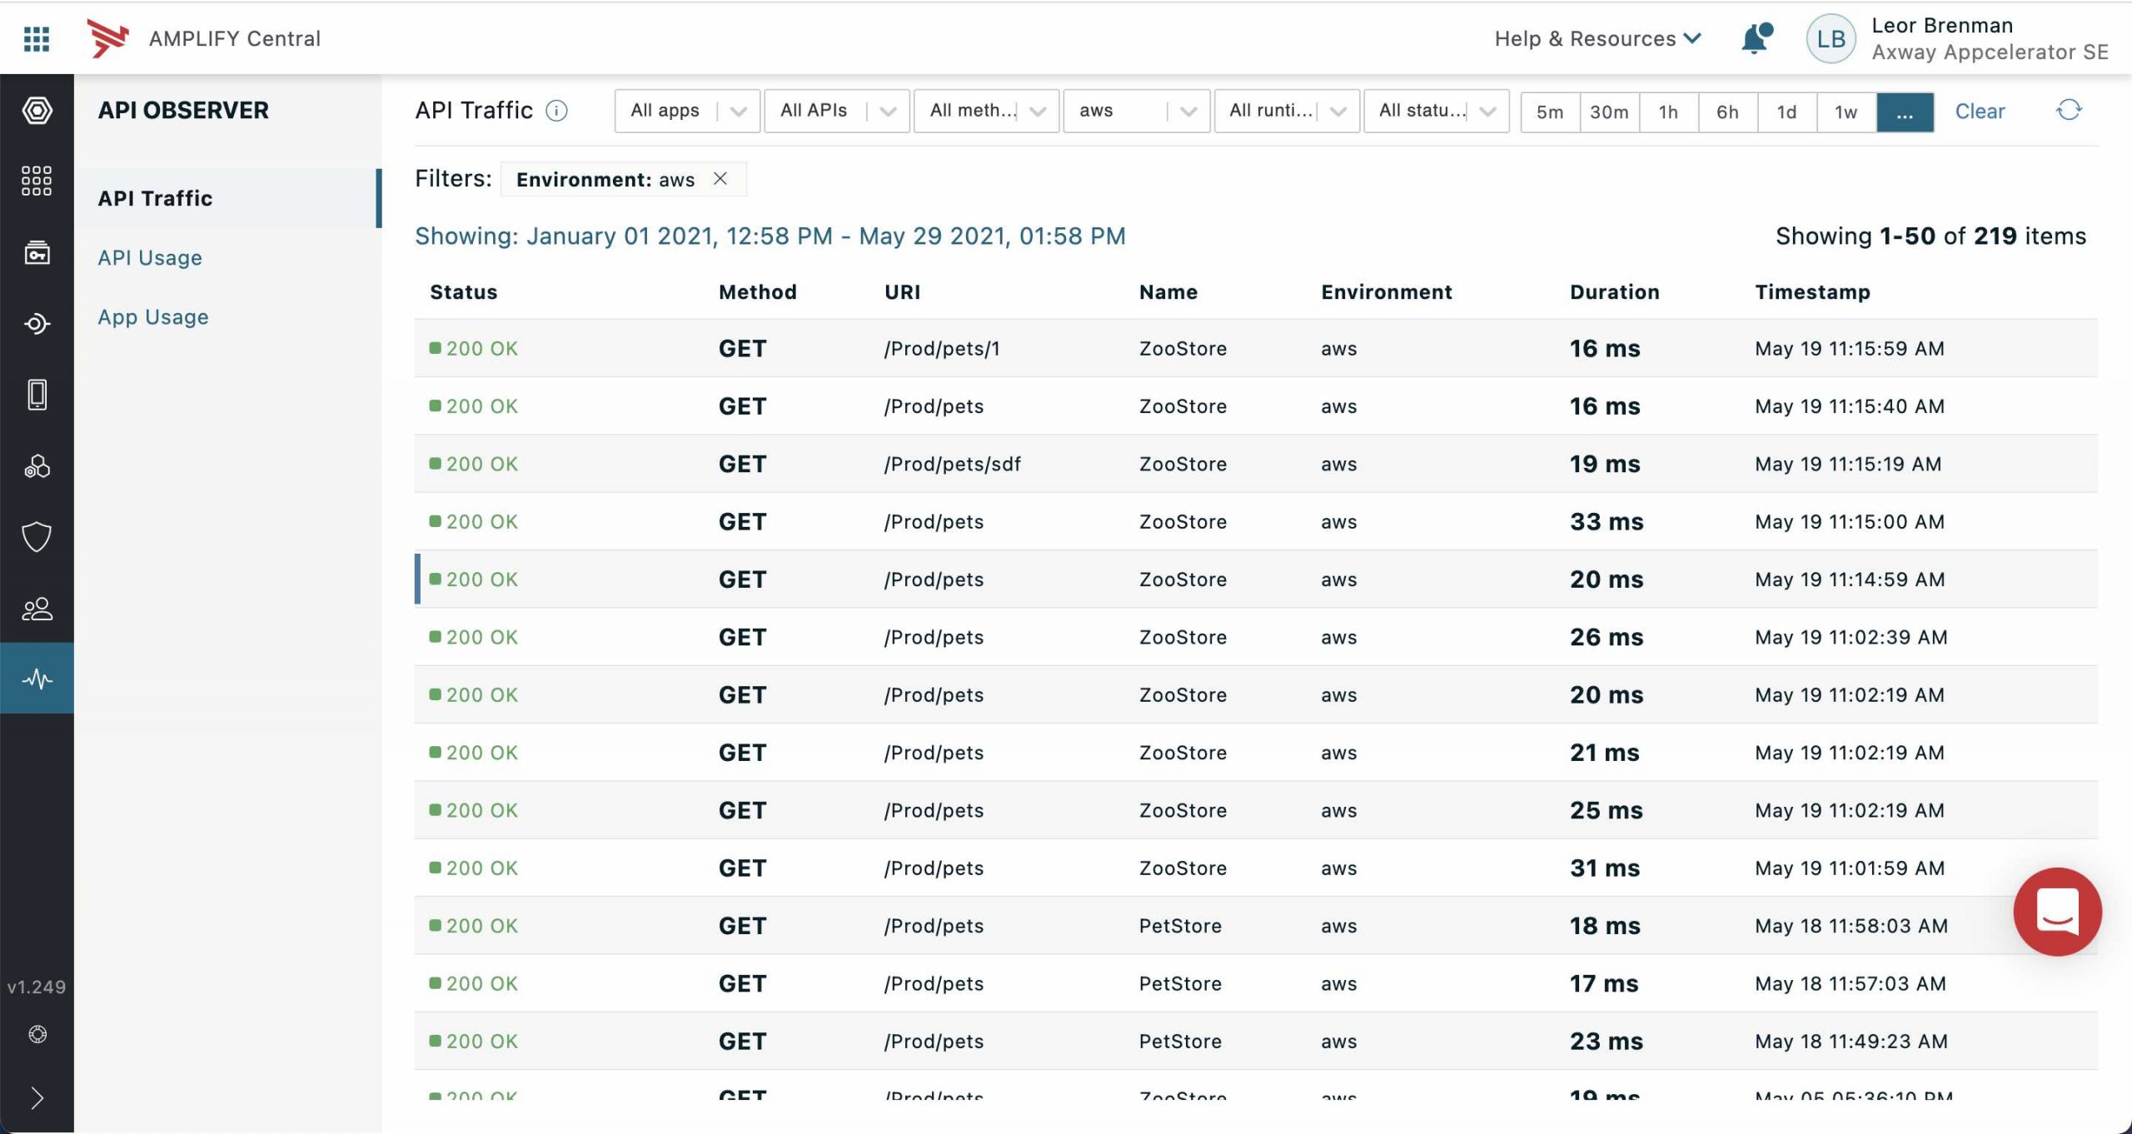Refresh the traffic list

point(2069,110)
